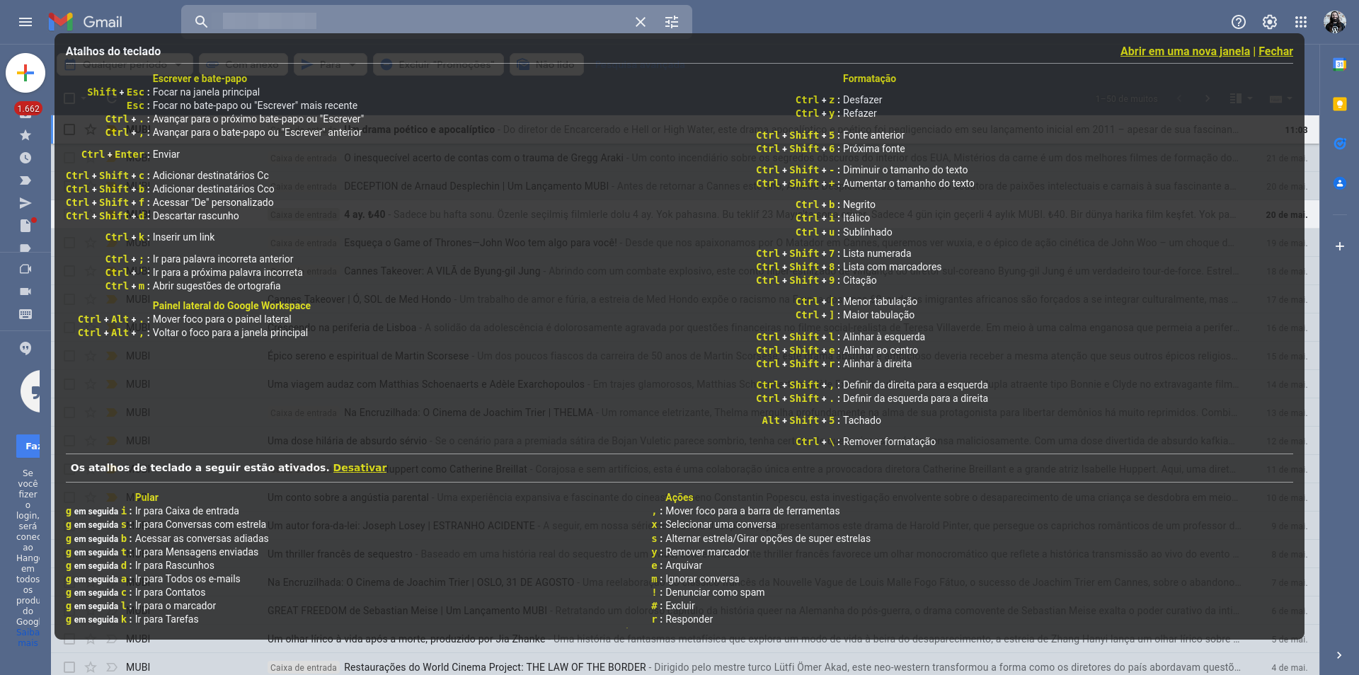Show search options filter icon

(672, 22)
